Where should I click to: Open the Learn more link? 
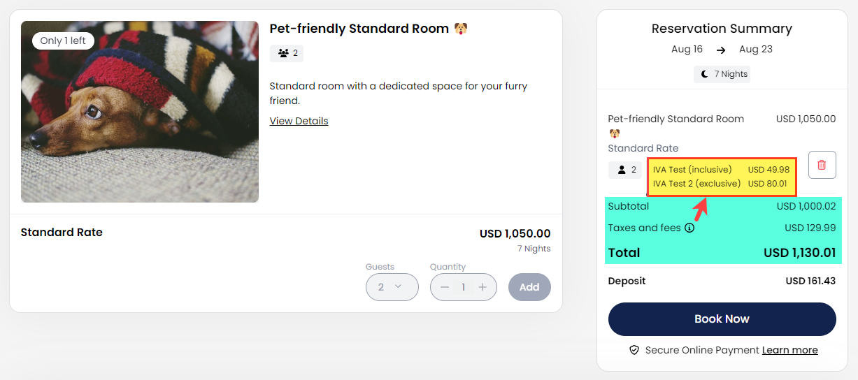pos(789,350)
